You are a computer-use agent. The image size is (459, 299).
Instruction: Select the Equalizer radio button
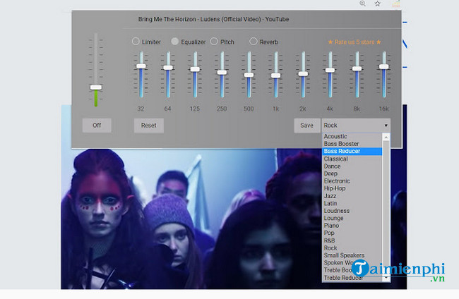[174, 42]
